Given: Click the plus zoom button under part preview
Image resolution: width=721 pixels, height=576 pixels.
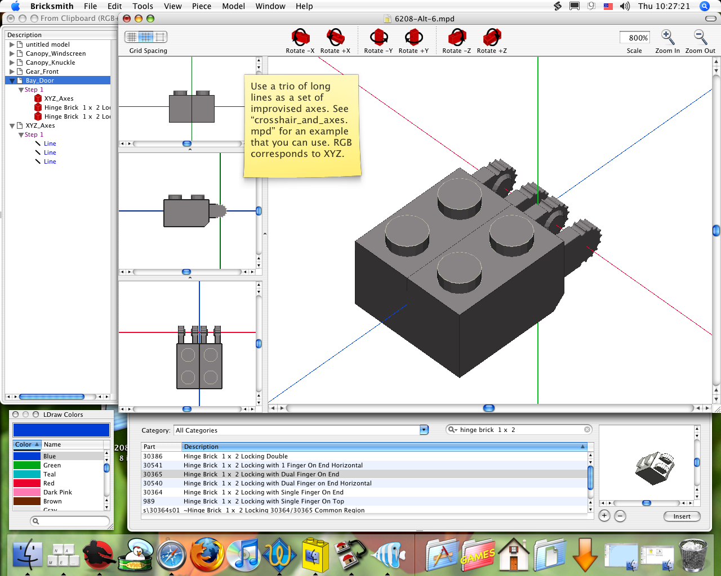Looking at the screenshot, I should pyautogui.click(x=604, y=516).
